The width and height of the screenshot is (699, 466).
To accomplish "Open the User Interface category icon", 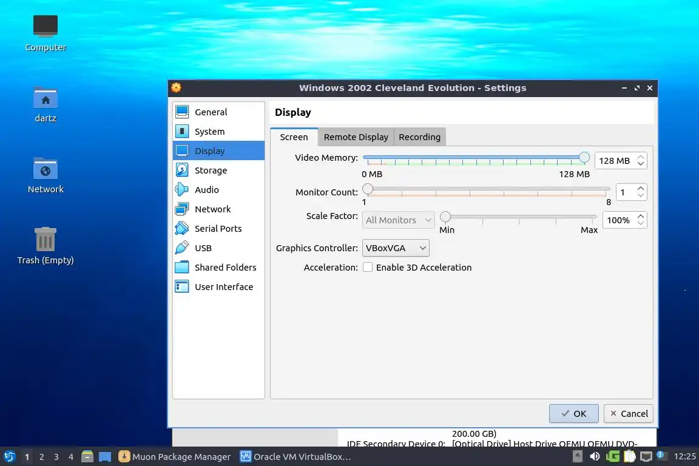I will coord(182,286).
